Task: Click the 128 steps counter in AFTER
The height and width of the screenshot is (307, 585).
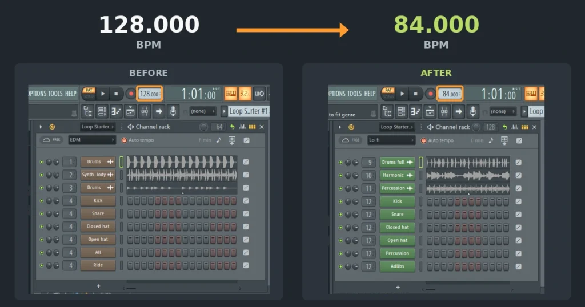Action: [x=490, y=127]
